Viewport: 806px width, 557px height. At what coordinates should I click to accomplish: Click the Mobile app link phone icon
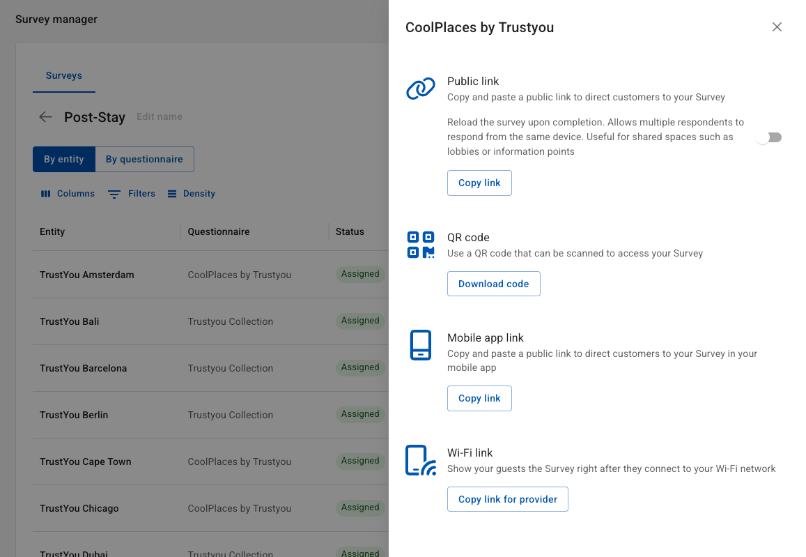[x=421, y=345]
